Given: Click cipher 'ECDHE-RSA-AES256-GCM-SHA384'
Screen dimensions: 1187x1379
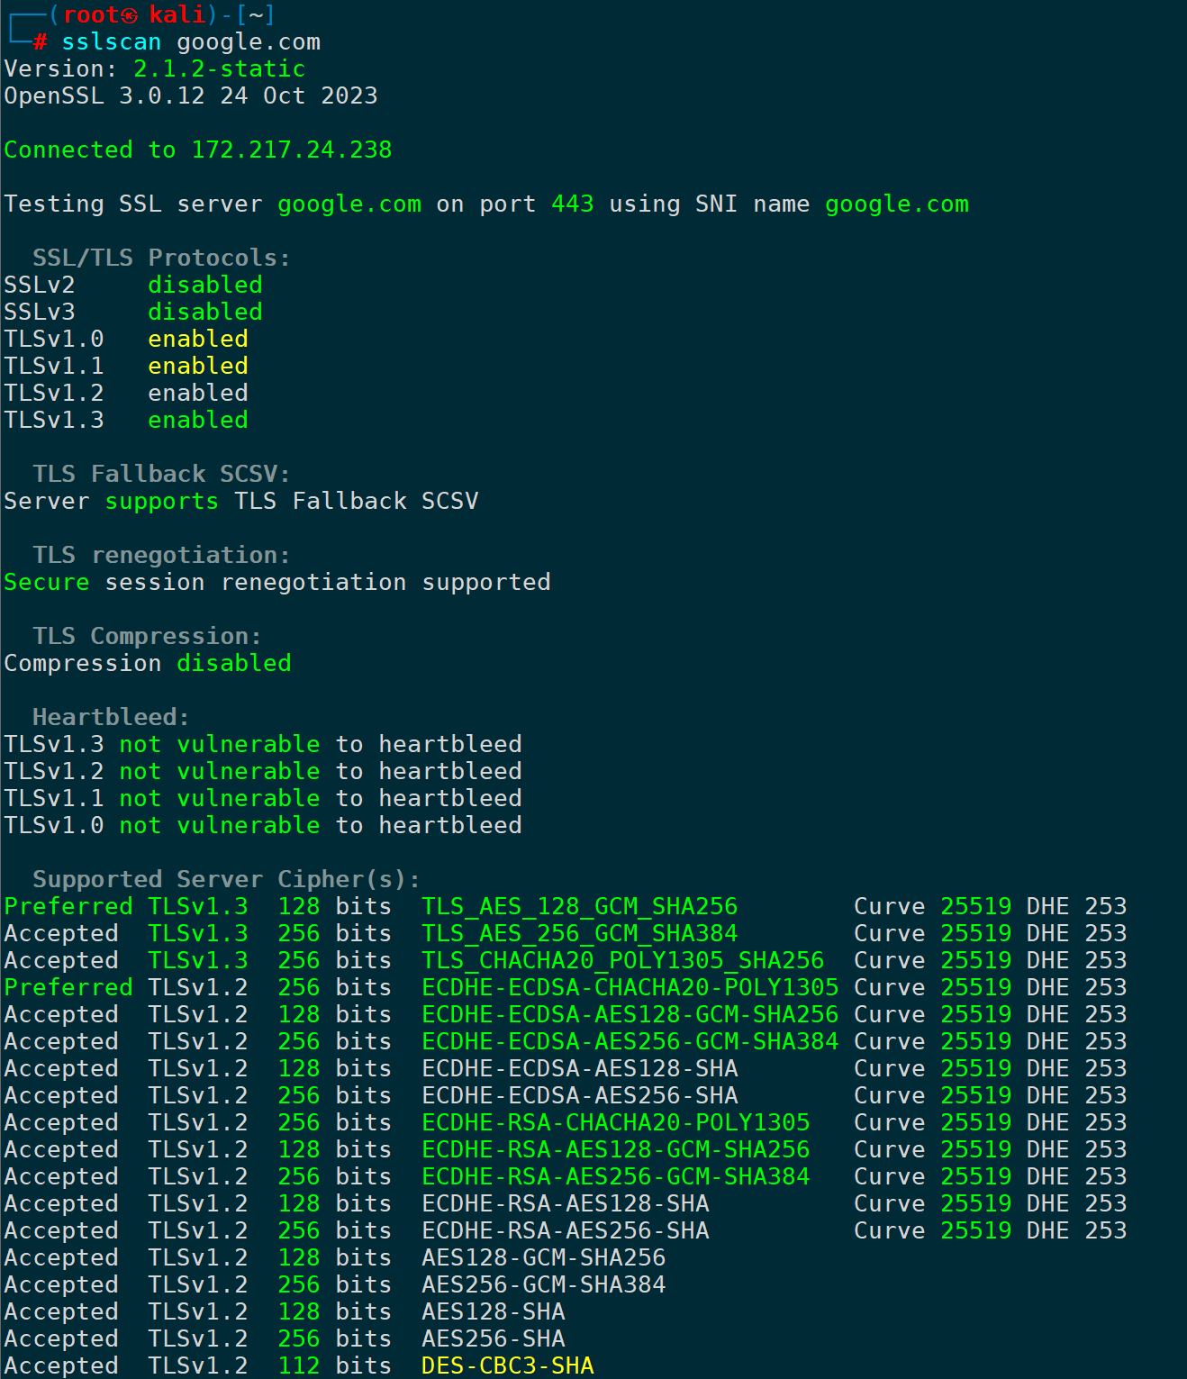Looking at the screenshot, I should (x=616, y=1177).
